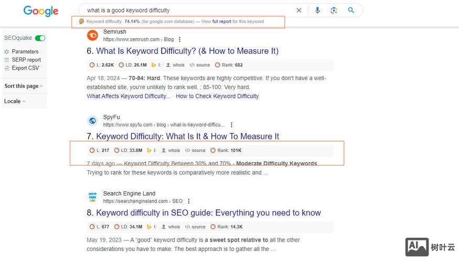This screenshot has height=262, width=459.
Task: Open the SERP report
Action: coord(26,60)
